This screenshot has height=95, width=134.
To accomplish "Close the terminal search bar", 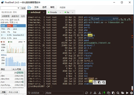I will tap(129, 19).
